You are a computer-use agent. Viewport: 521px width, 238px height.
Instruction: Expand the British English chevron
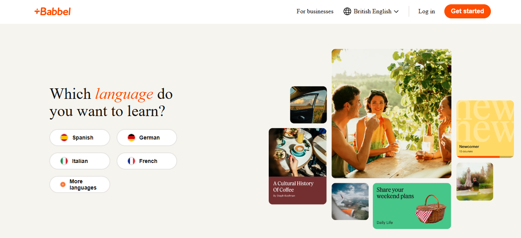pos(396,12)
